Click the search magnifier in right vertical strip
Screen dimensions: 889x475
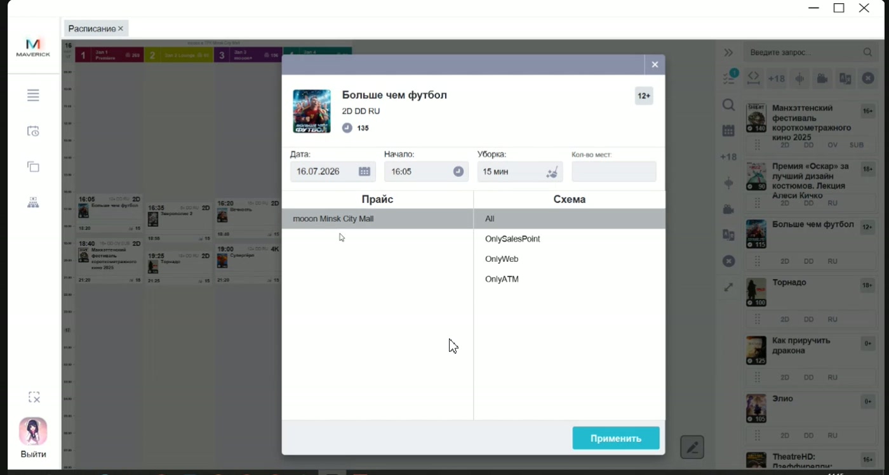click(729, 105)
